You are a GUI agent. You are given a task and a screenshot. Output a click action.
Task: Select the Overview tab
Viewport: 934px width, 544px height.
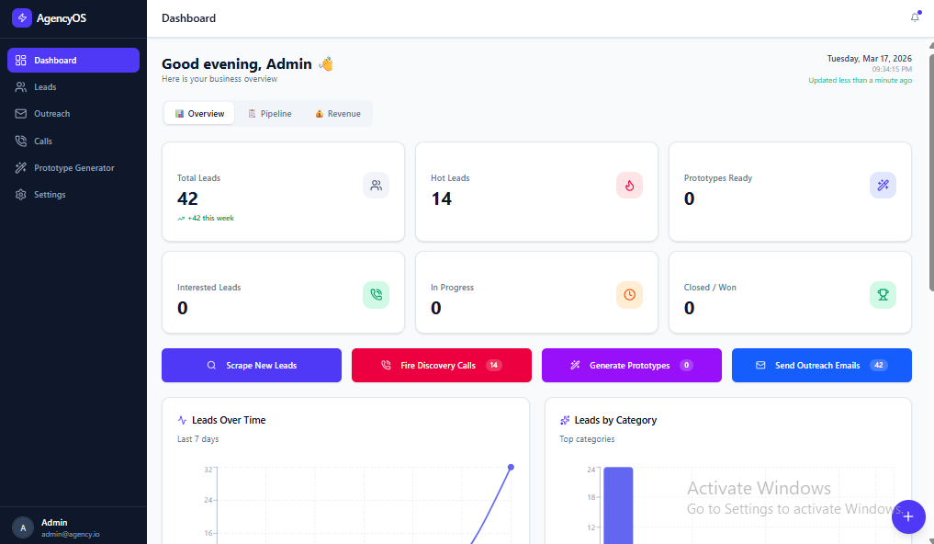click(199, 114)
